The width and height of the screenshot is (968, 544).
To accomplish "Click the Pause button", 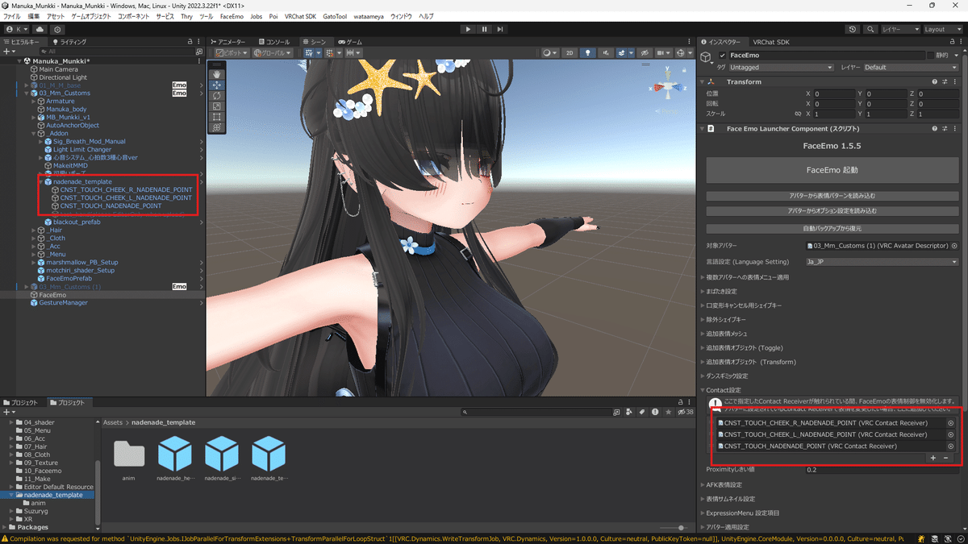I will click(484, 29).
